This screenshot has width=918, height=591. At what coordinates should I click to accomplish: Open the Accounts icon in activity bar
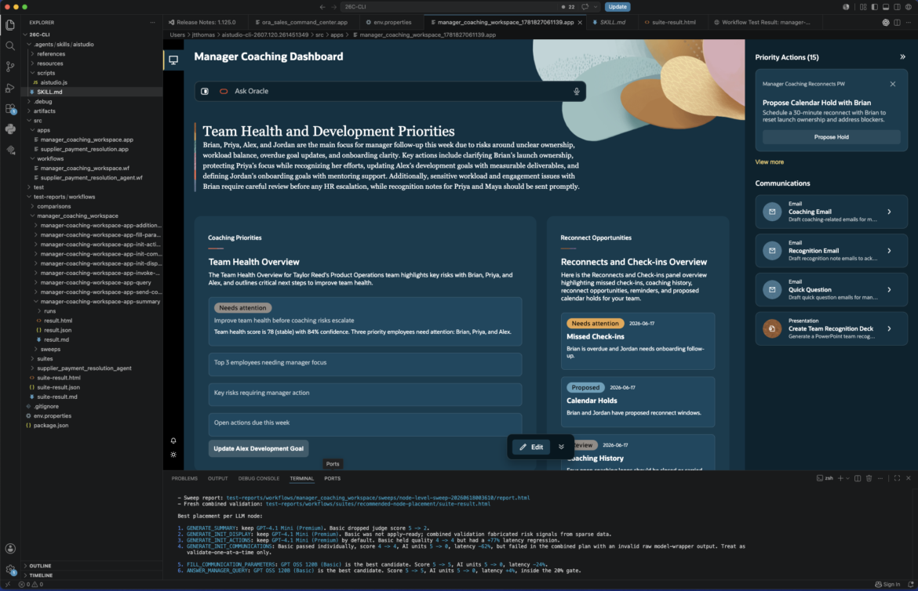point(10,549)
